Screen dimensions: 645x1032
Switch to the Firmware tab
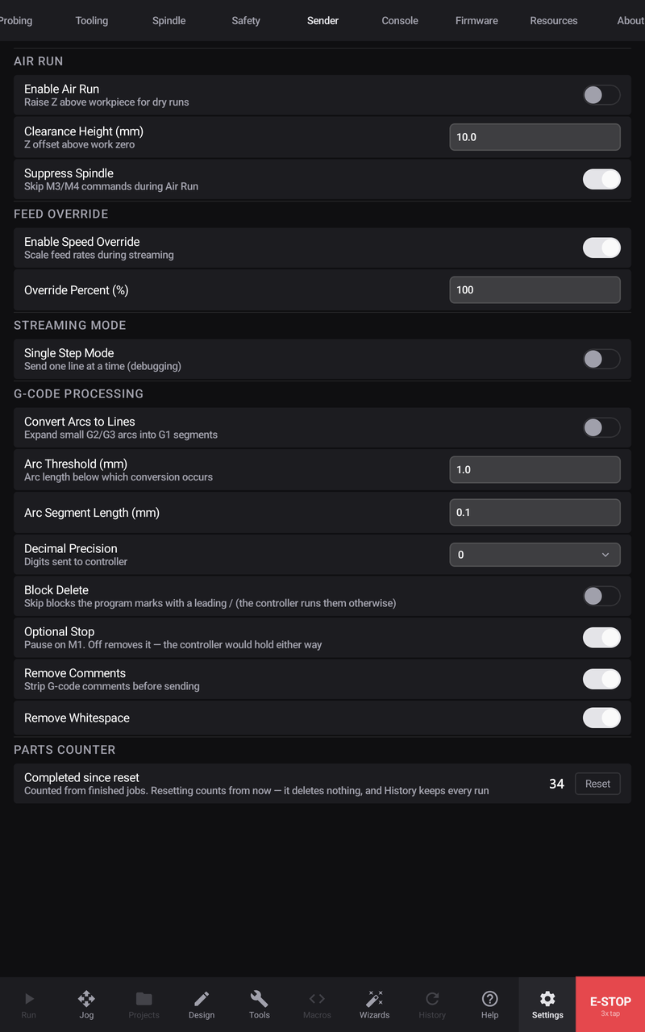(476, 21)
